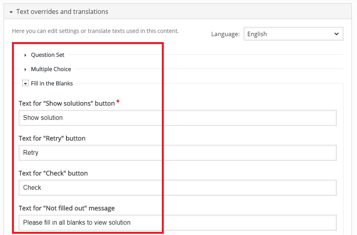
Task: Open the Language dropdown showing English
Action: click(x=293, y=34)
